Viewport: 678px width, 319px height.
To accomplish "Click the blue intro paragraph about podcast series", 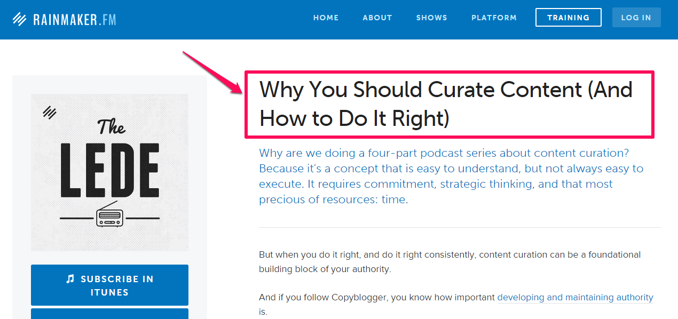I will tap(451, 177).
